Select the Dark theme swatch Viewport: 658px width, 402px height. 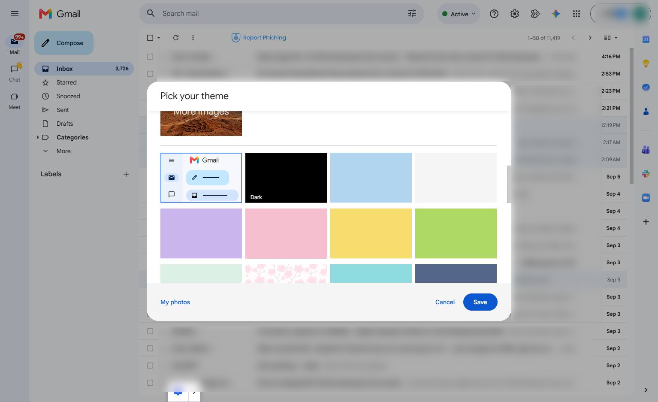pos(286,178)
